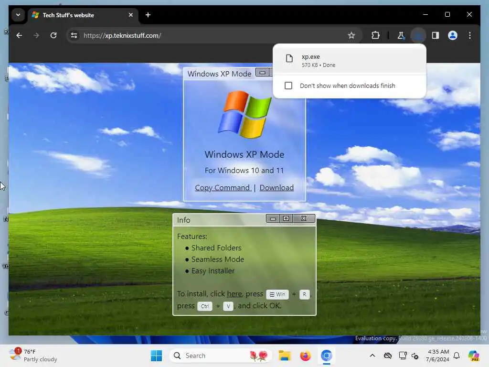Screen dimensions: 489x367
Task: Click the Windows XP logo image
Action: coord(245,115)
